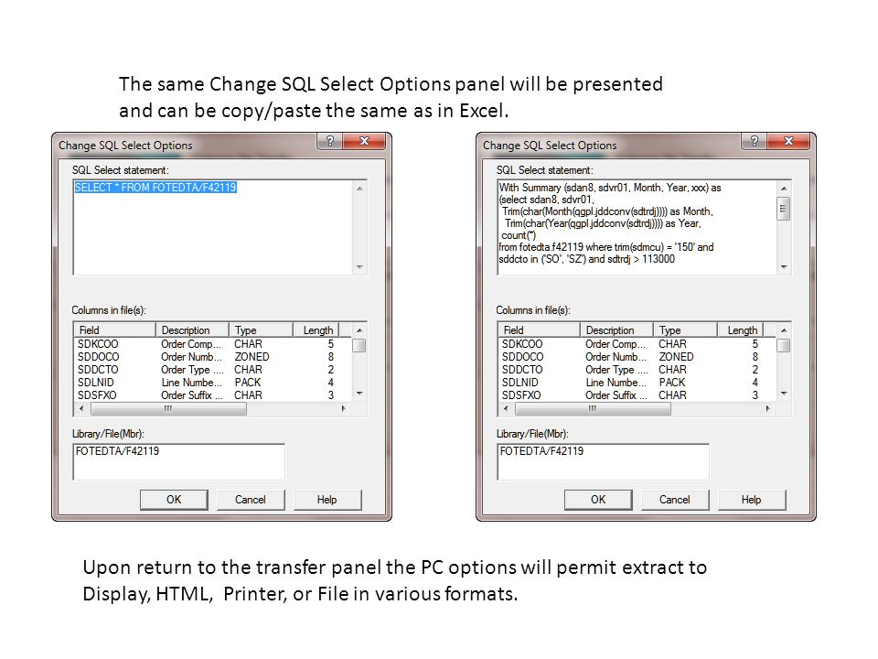Viewport: 878px width, 659px height.
Task: Click PACK type cell in left dialog
Action: (x=248, y=383)
